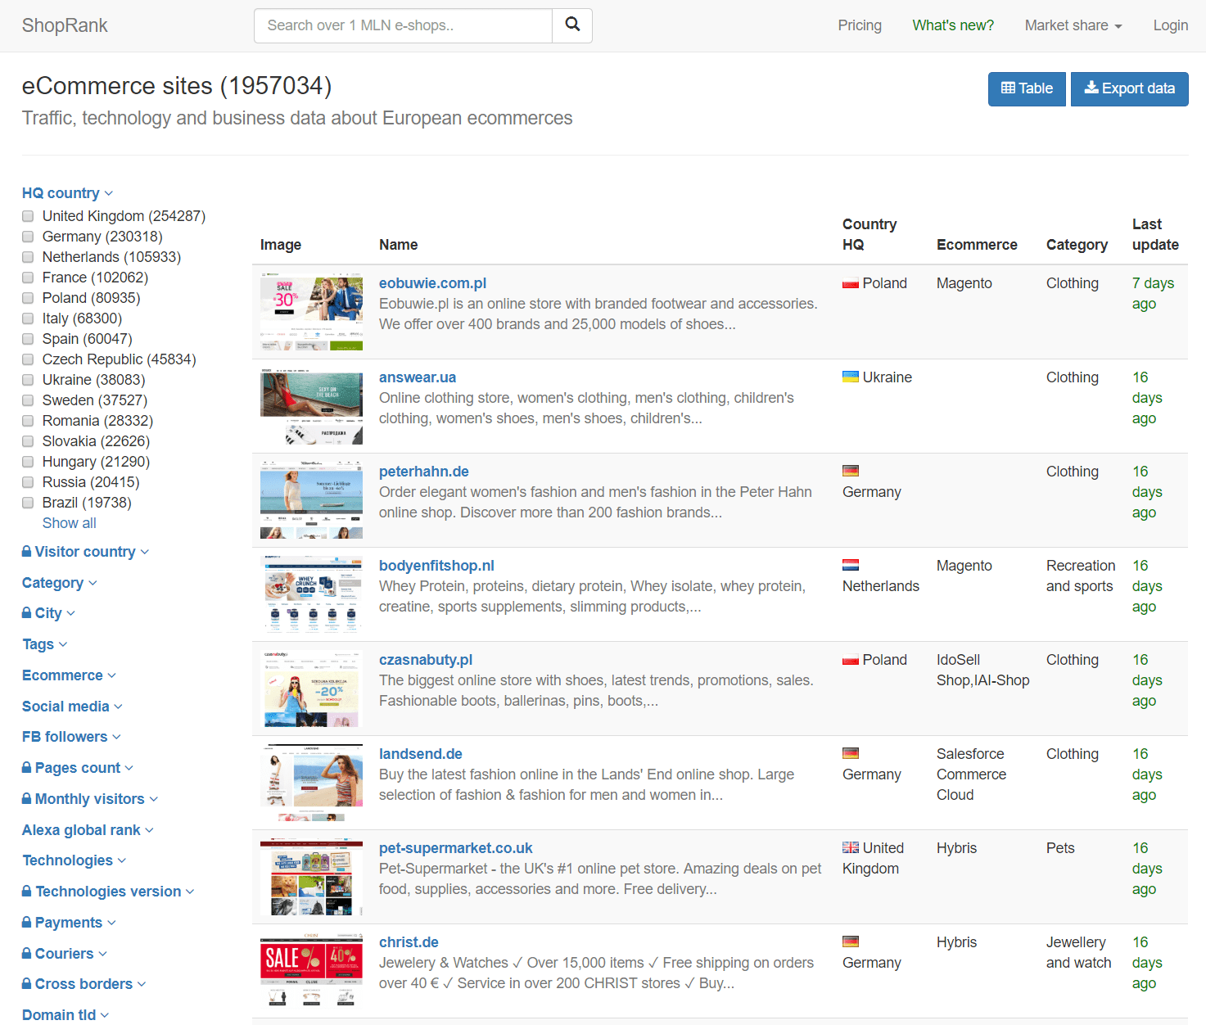Click the lock icon beside Monthly visitors
The image size is (1206, 1025).
tap(27, 799)
